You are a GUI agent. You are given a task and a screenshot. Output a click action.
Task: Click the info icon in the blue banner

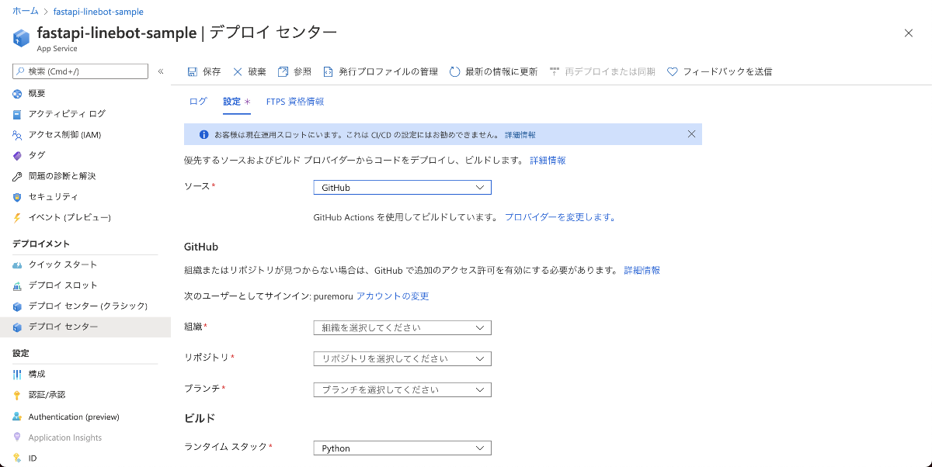point(203,134)
